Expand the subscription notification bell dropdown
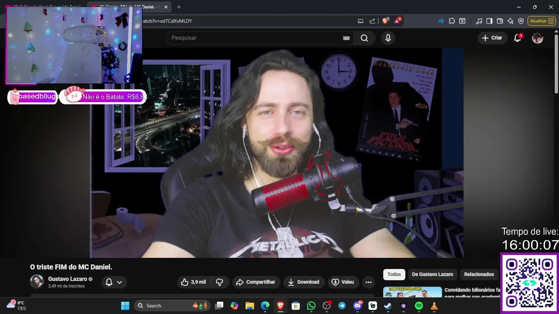Image resolution: width=559 pixels, height=314 pixels. tap(114, 282)
